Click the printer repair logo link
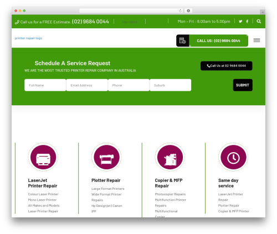 coord(28,38)
